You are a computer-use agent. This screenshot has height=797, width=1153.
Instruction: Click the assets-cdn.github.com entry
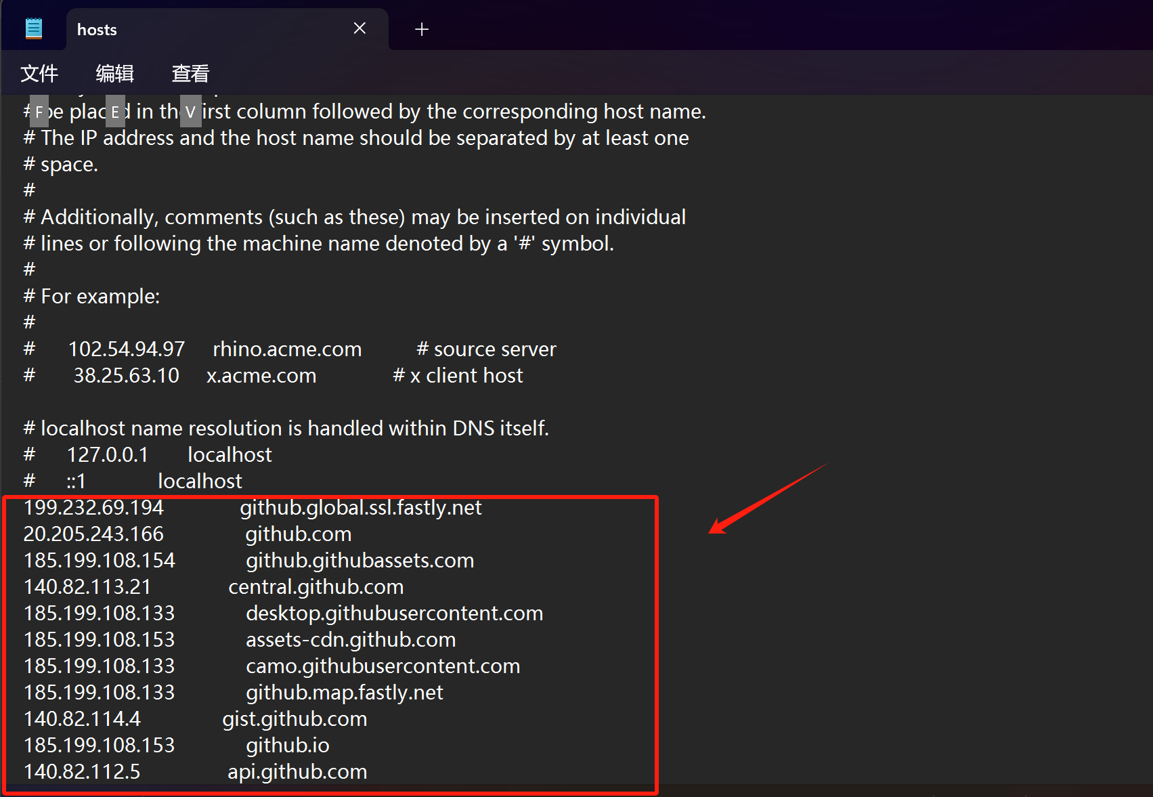351,639
